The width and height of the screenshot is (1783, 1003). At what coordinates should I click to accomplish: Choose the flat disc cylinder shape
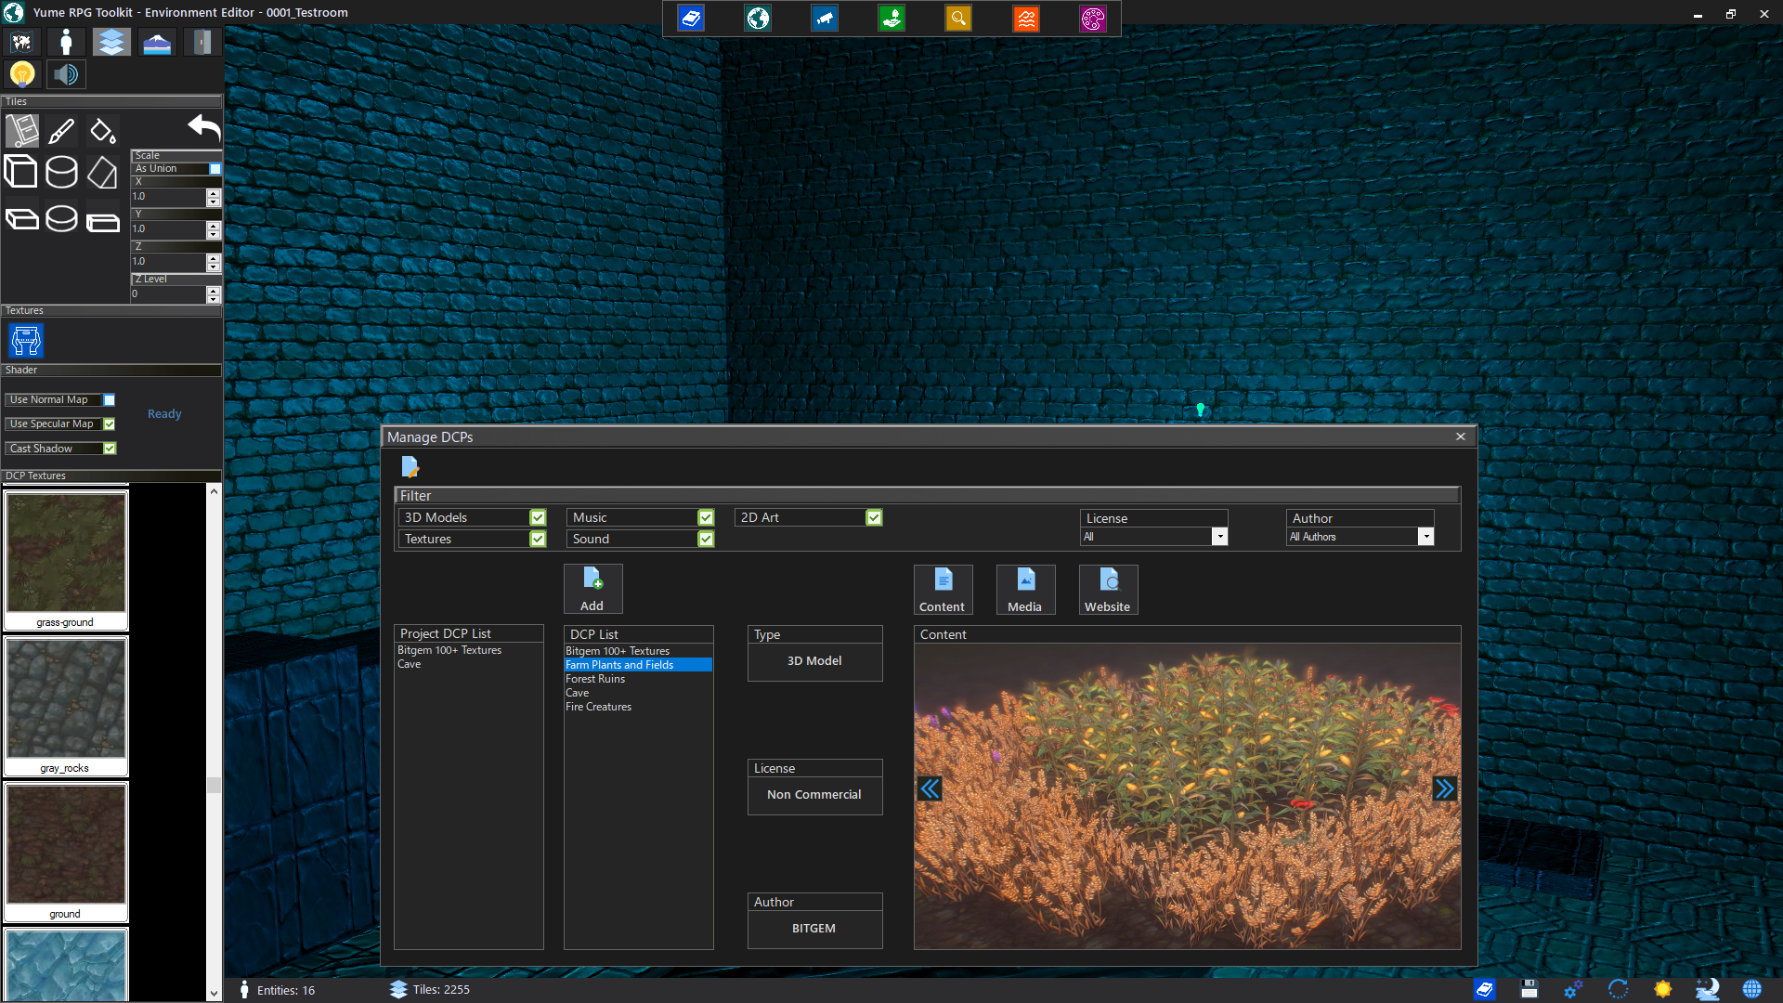point(61,218)
